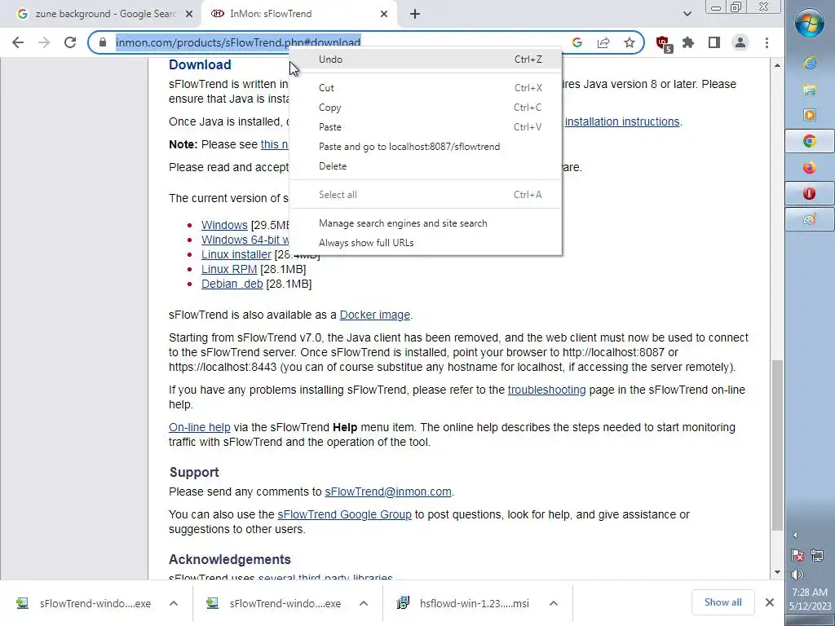
Task: Open the installation instructions link
Action: pyautogui.click(x=622, y=122)
